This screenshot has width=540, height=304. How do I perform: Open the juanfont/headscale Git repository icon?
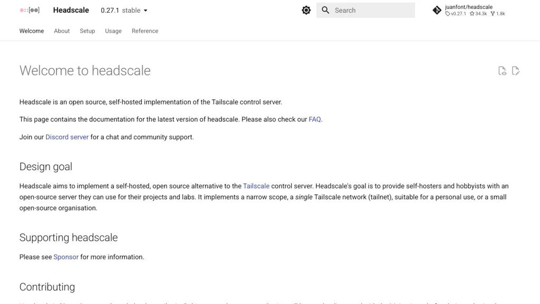437,10
